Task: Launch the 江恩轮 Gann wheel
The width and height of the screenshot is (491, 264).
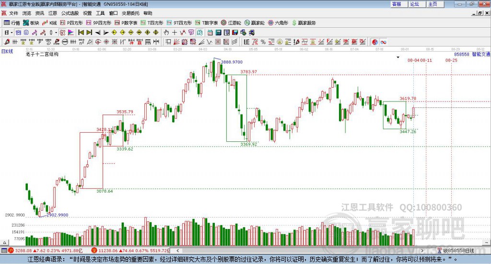Action: [x=231, y=23]
